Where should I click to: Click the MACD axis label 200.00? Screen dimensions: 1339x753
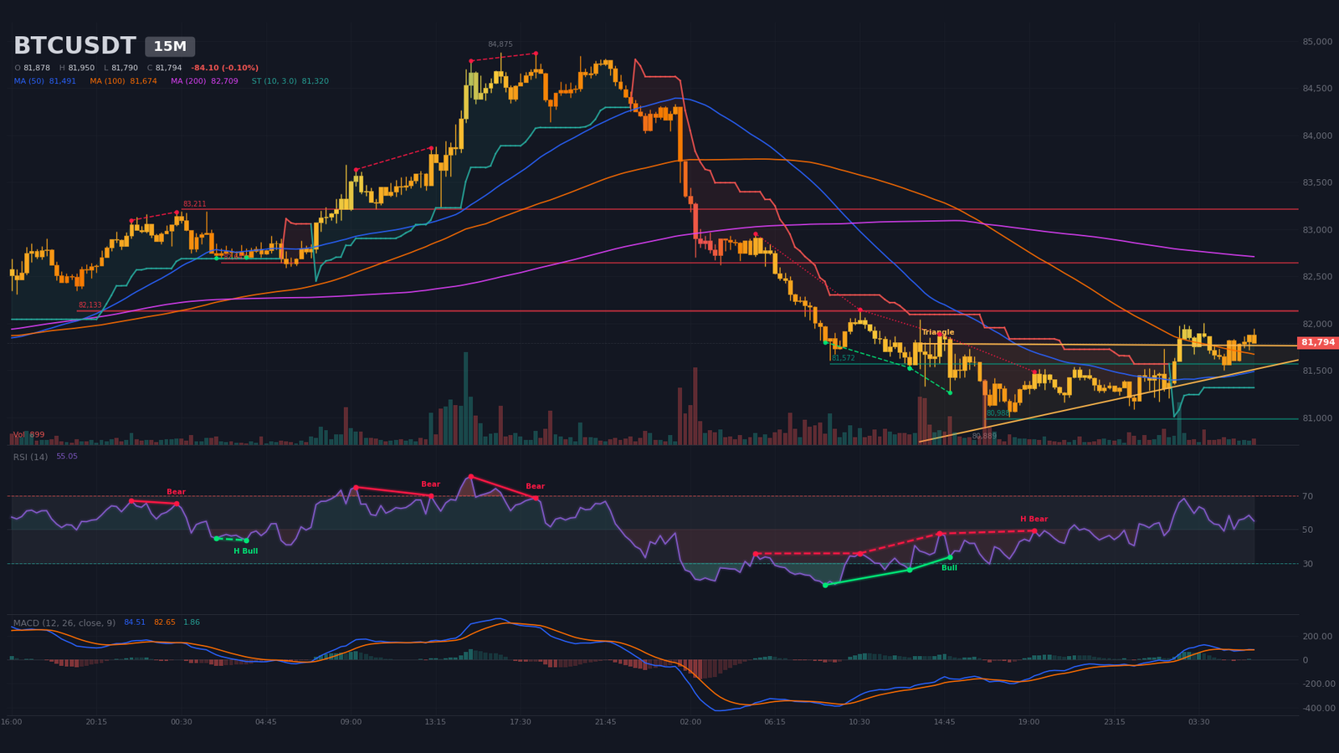[1317, 637]
